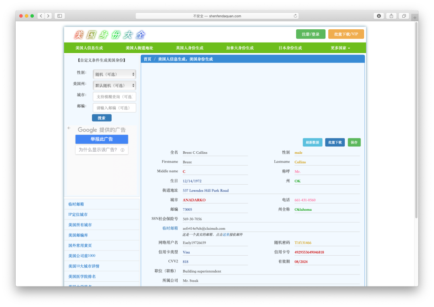Open the 美国所有城市 sidebar link
Viewport: 434px width, 307px height.
click(x=80, y=225)
